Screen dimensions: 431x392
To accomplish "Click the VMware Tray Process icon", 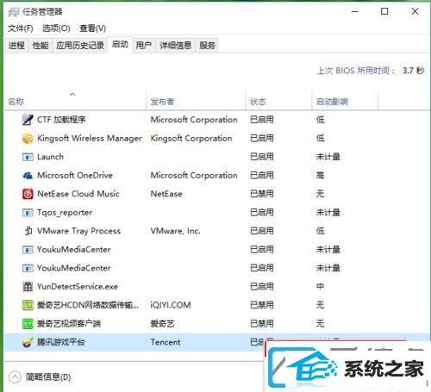I will pos(28,231).
